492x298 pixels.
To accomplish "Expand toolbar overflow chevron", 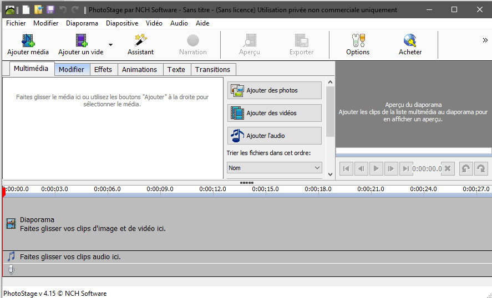I will point(485,40).
